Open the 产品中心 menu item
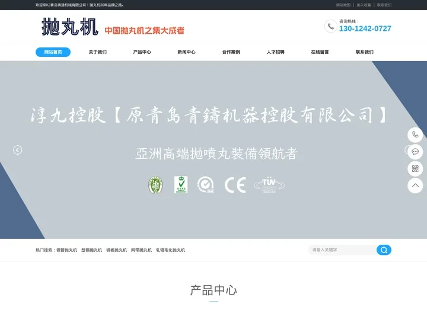 click(x=142, y=52)
